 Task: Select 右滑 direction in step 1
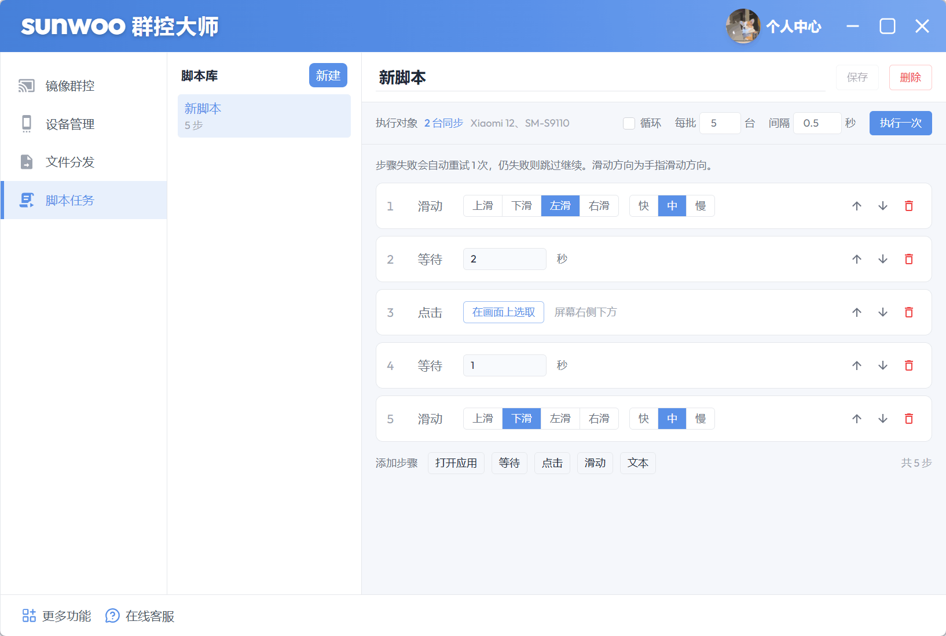coord(599,206)
